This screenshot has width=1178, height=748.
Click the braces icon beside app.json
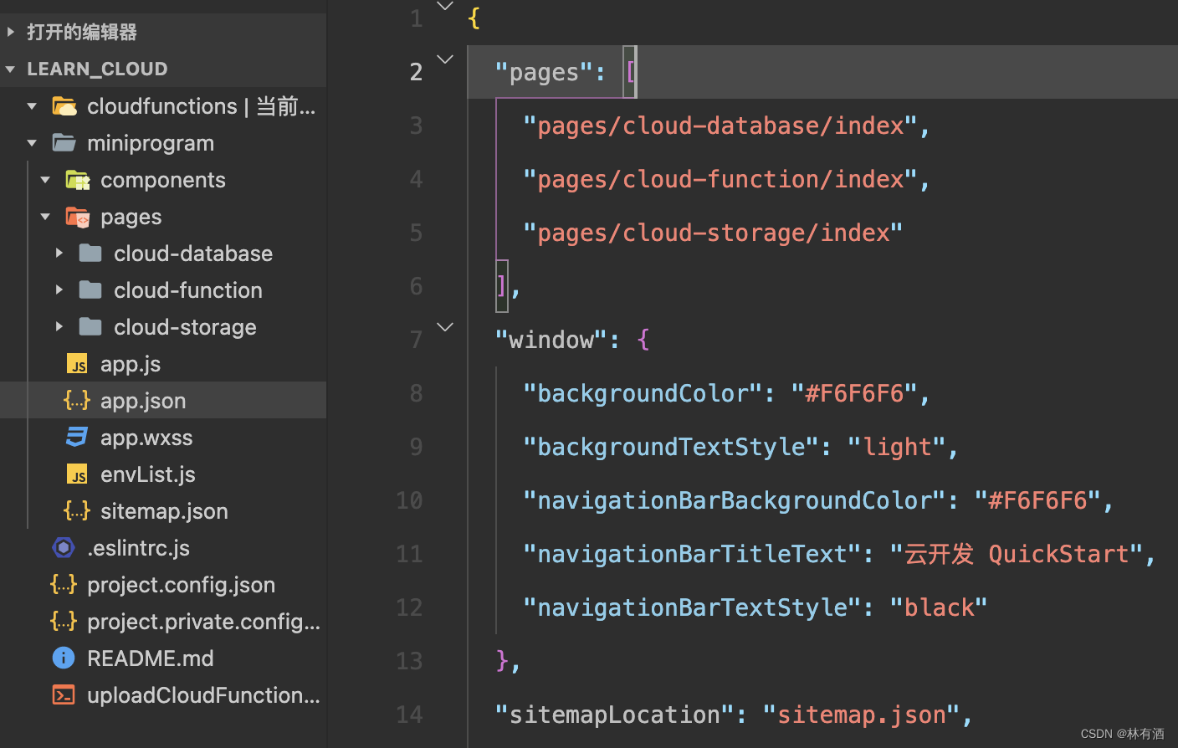pos(77,401)
